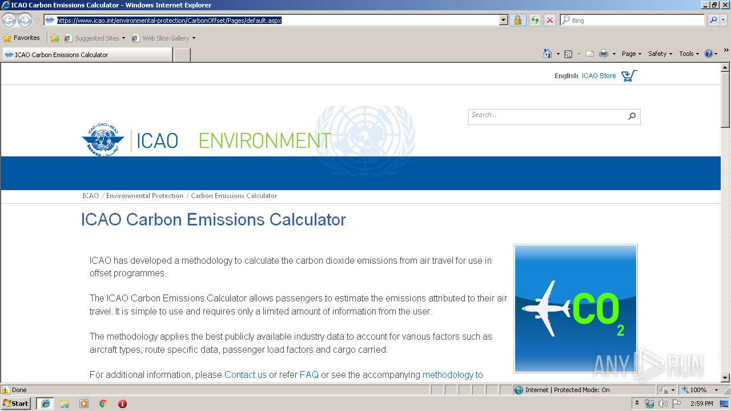Click the browser Forward arrow button
731x411 pixels.
click(25, 21)
